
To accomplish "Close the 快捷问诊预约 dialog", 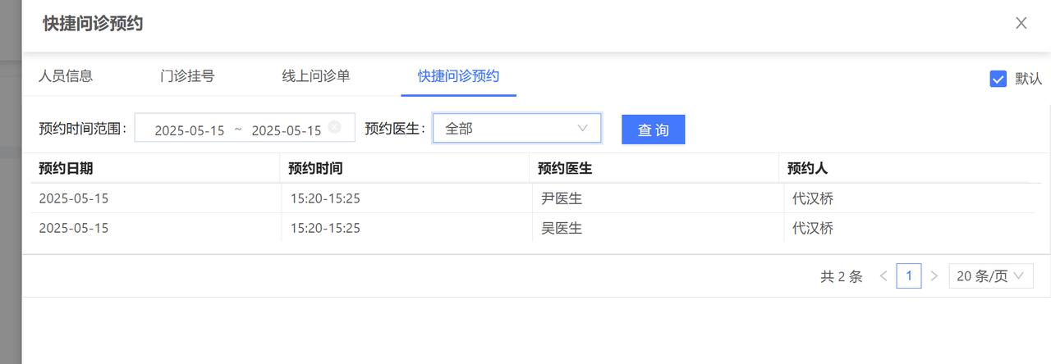I will coord(1021,23).
